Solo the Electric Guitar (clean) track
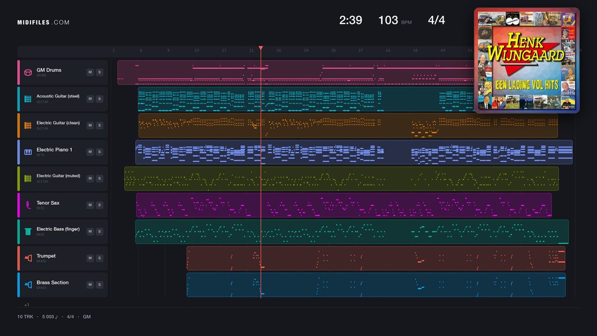This screenshot has height=336, width=597. (x=99, y=125)
